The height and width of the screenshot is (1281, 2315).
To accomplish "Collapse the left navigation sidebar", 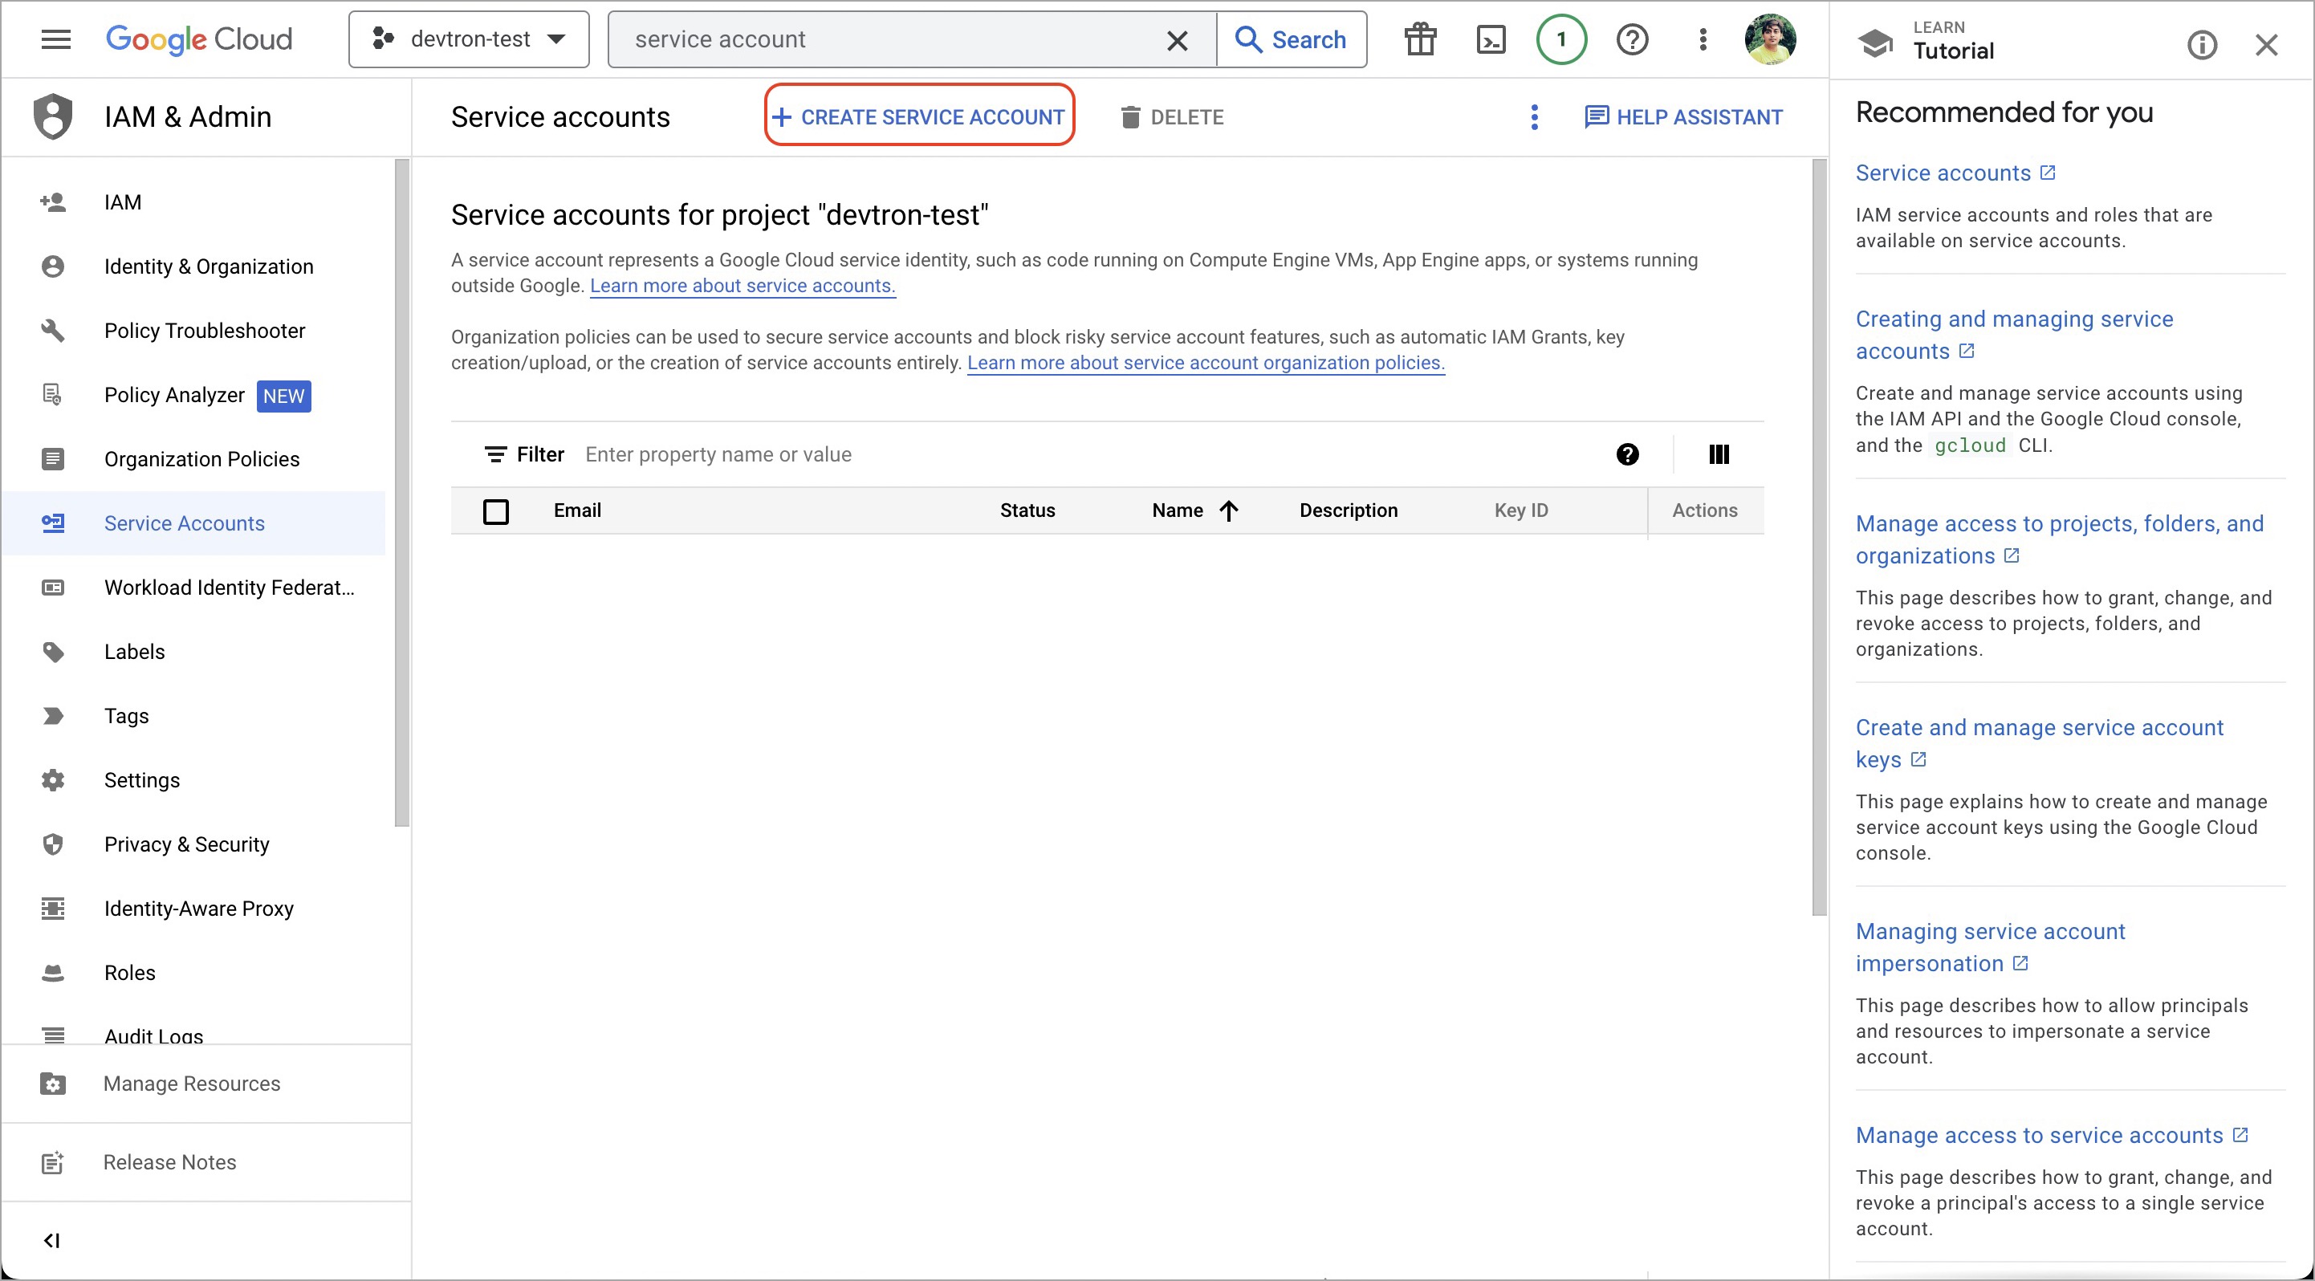I will point(52,1241).
